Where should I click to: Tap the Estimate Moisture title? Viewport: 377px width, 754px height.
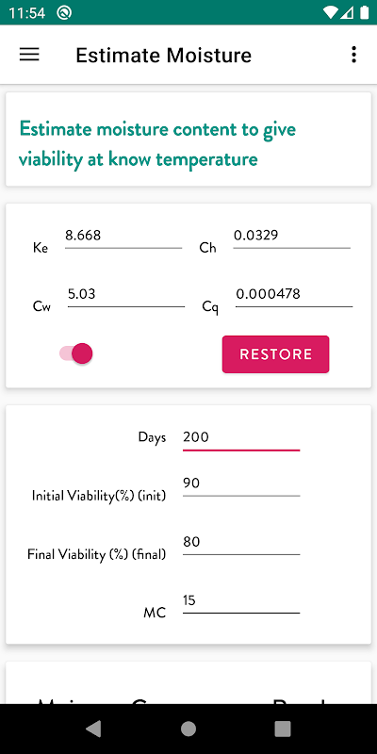(163, 56)
